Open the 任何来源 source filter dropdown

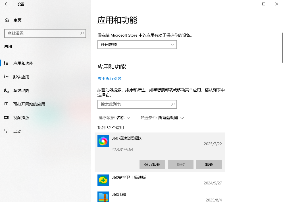point(137,45)
